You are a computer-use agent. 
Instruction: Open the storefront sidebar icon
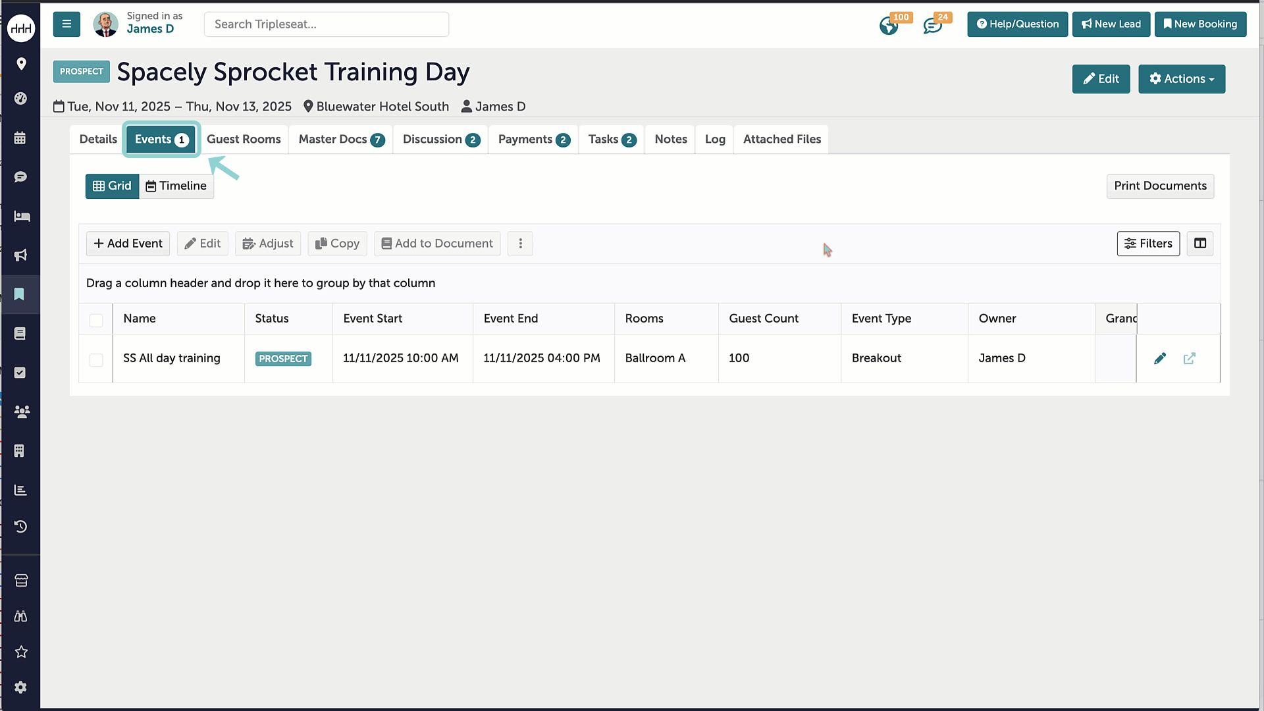[x=21, y=580]
